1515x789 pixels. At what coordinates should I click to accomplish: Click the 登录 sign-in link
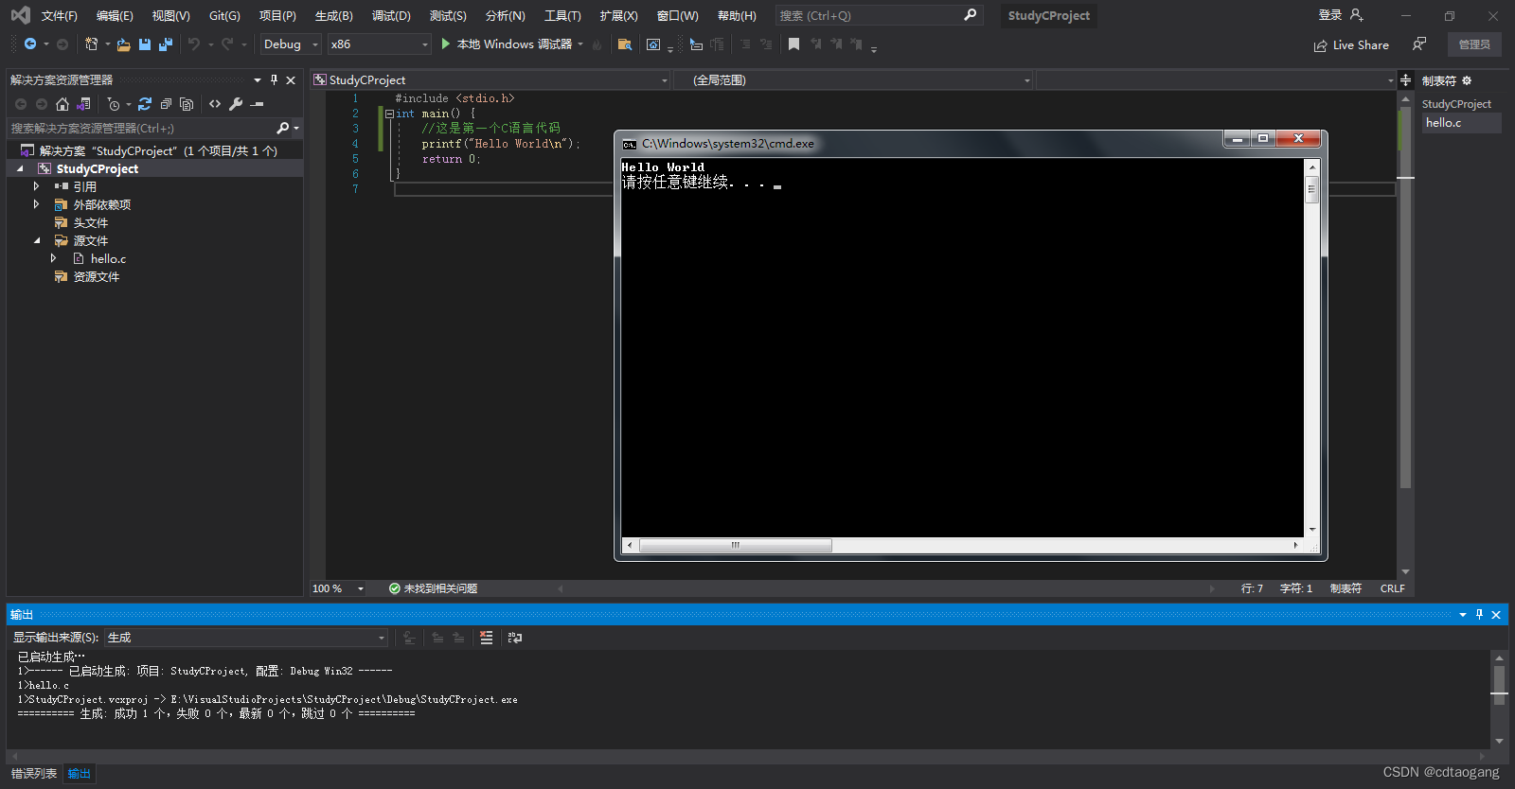(1329, 15)
